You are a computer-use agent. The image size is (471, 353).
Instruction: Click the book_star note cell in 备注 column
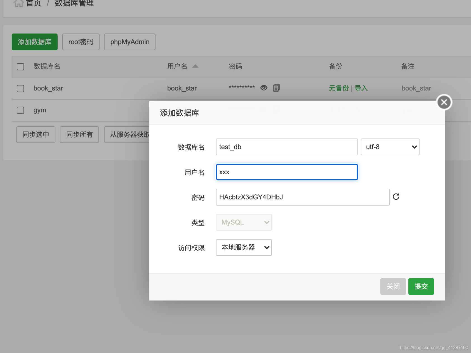(x=416, y=88)
